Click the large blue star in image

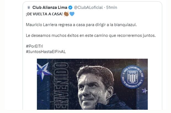click(43, 71)
